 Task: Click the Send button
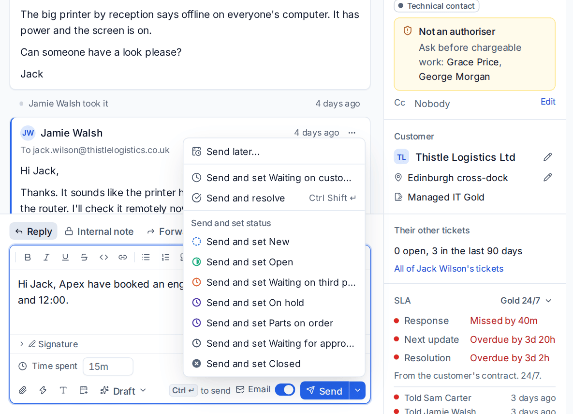click(324, 391)
